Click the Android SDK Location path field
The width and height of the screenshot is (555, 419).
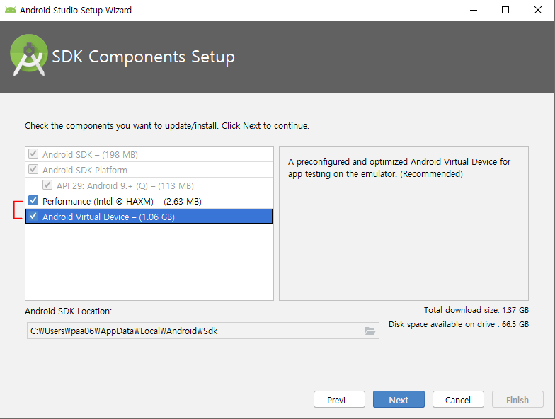(202, 331)
